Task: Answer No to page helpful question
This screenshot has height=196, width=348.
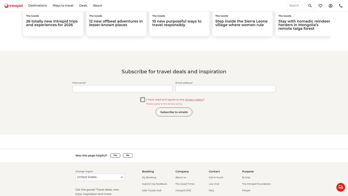Action: tap(128, 155)
